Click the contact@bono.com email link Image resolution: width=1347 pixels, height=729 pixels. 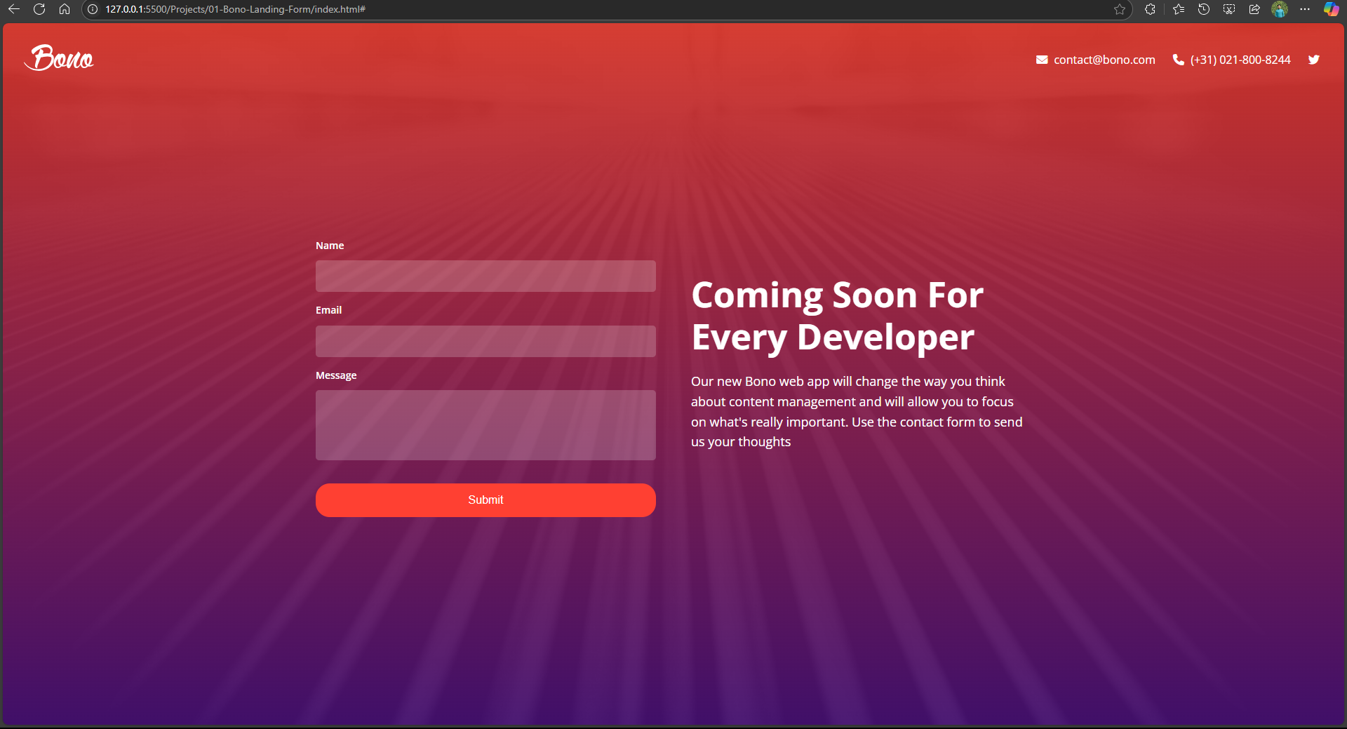(1104, 60)
